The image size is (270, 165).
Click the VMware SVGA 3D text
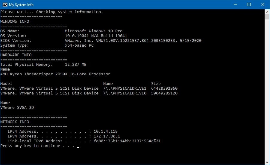[x=17, y=108]
